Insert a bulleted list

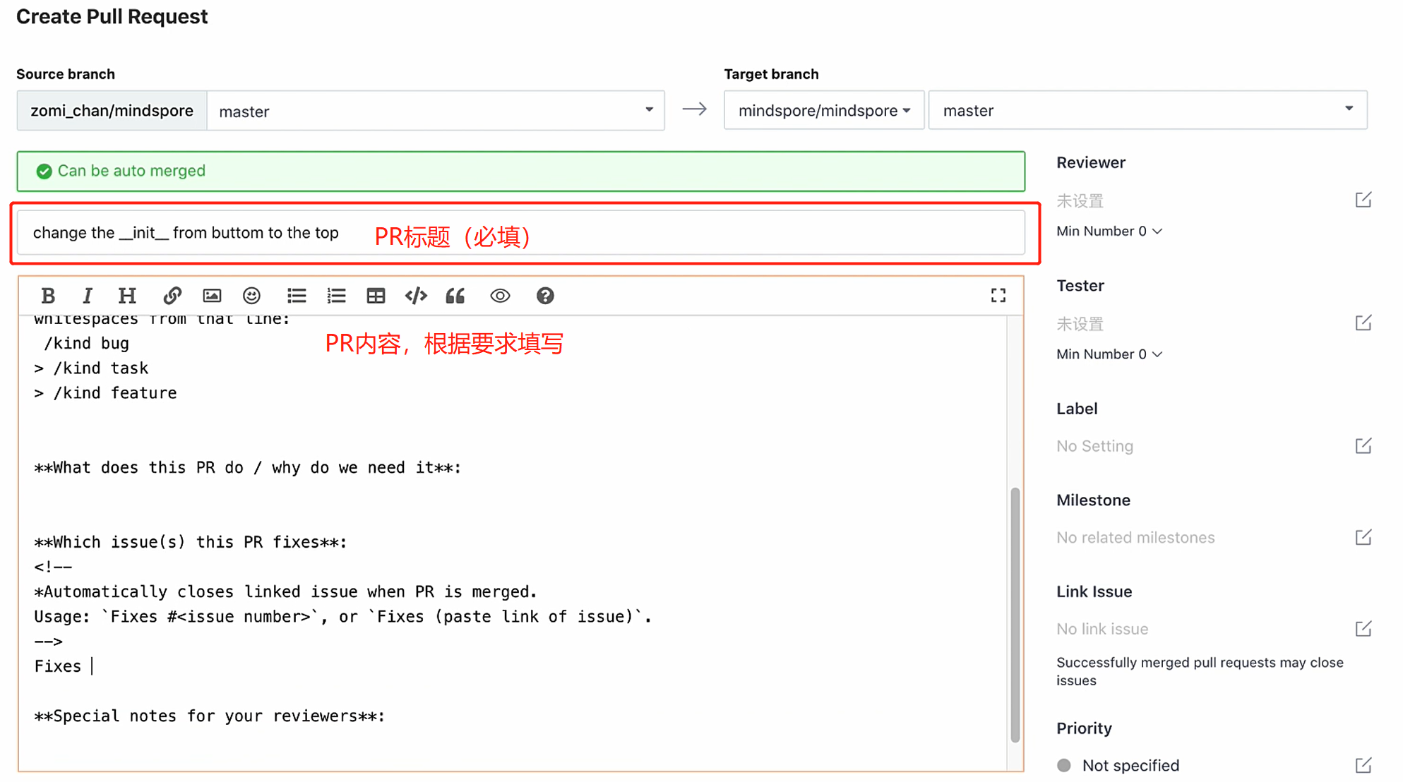(297, 296)
